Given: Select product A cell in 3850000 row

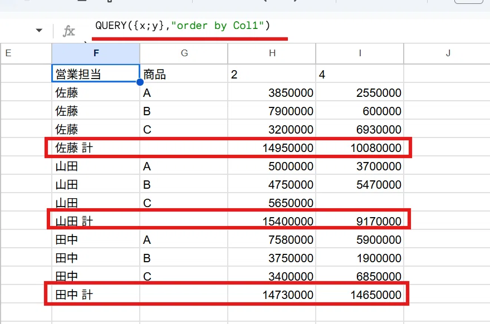Looking at the screenshot, I should pos(184,92).
